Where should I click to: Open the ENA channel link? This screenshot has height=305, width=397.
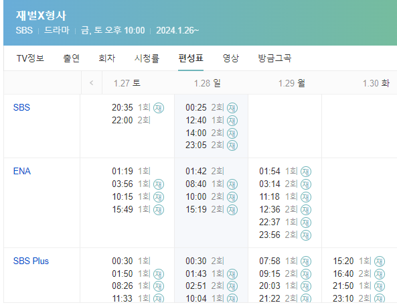(22, 171)
